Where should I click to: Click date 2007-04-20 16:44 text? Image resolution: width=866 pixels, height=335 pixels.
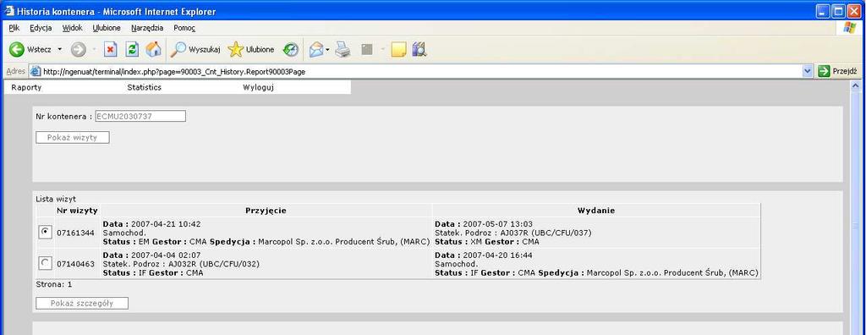(x=497, y=255)
